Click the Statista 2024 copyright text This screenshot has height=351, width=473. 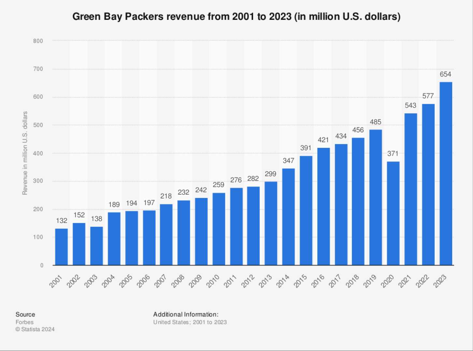[35, 329]
